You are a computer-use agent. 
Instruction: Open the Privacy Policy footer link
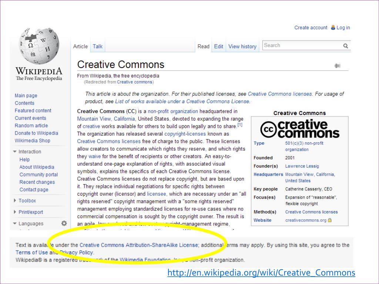76,252
